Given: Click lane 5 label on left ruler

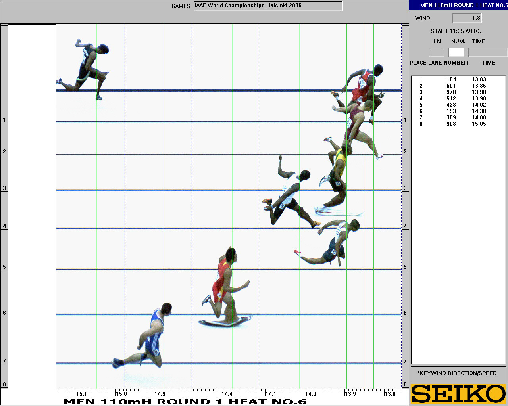Looking at the screenshot, I should [4, 267].
